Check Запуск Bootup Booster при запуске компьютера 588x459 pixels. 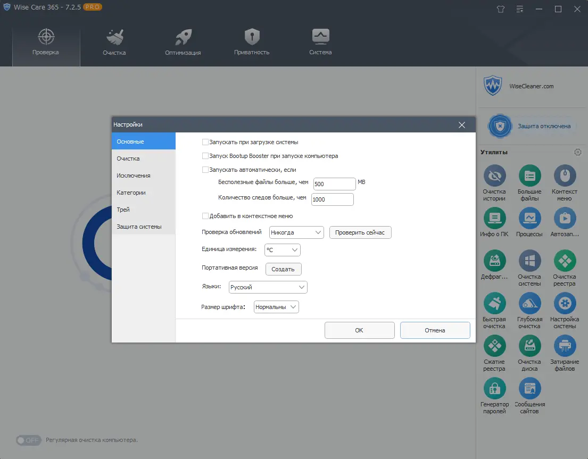[x=205, y=156]
